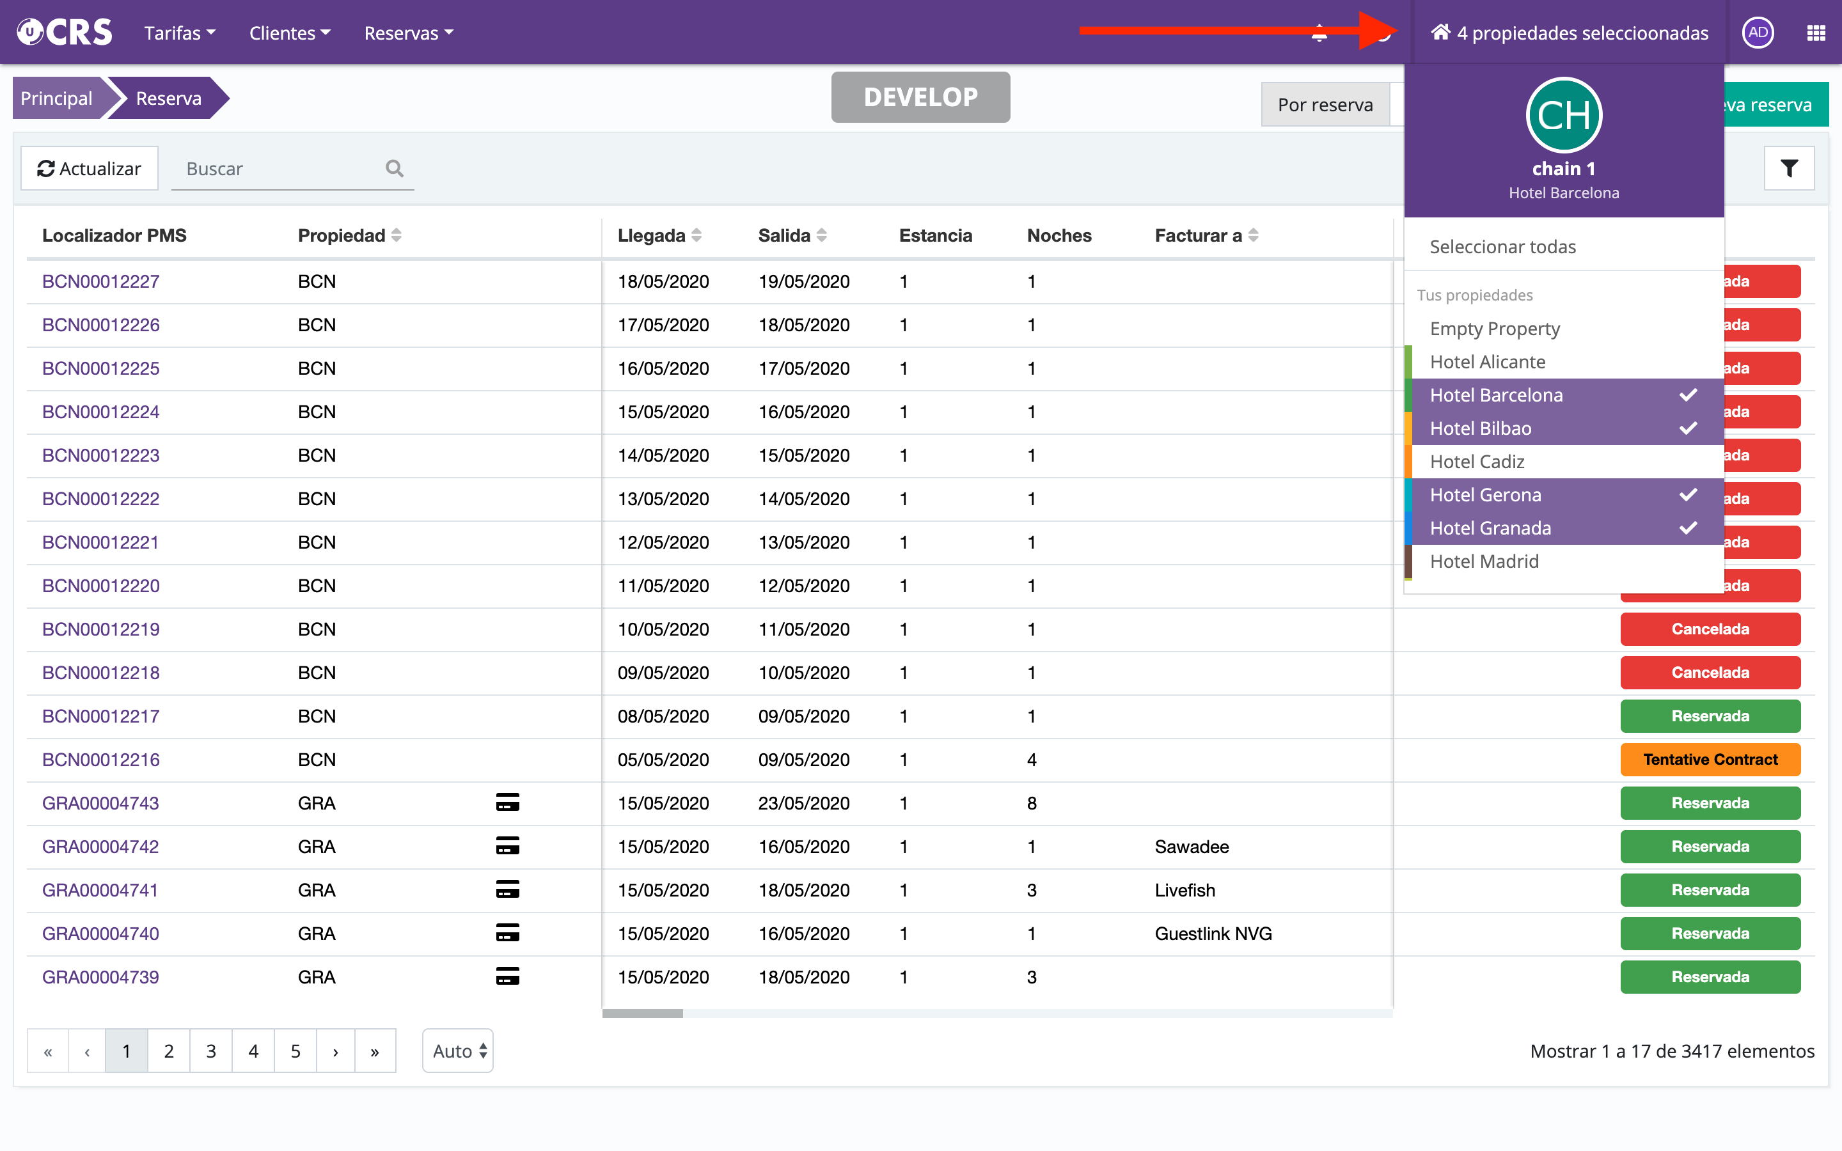Click the CRS logo

[x=65, y=33]
